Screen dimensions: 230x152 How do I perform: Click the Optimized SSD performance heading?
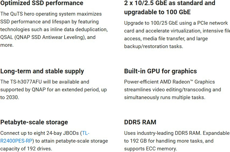pos(42,3)
